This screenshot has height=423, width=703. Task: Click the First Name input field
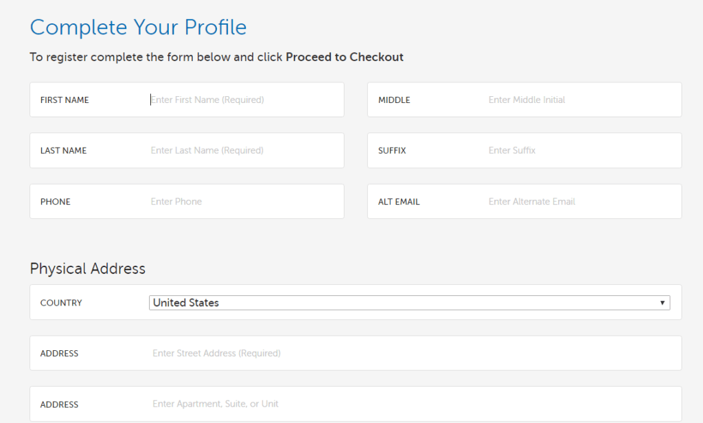(x=240, y=100)
